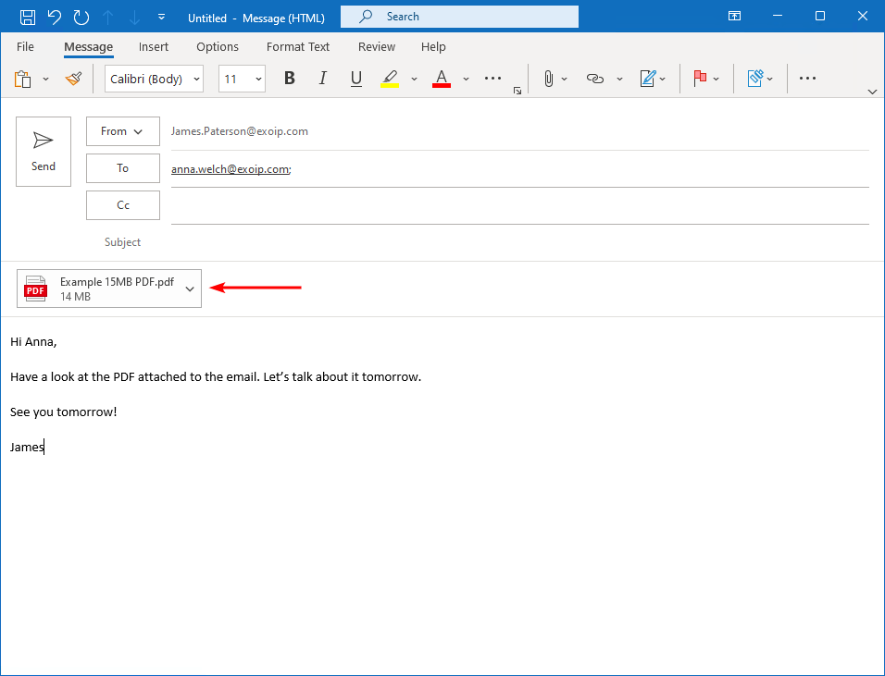Flag the message with Follow Up
Screen dimensions: 885x676
[699, 79]
